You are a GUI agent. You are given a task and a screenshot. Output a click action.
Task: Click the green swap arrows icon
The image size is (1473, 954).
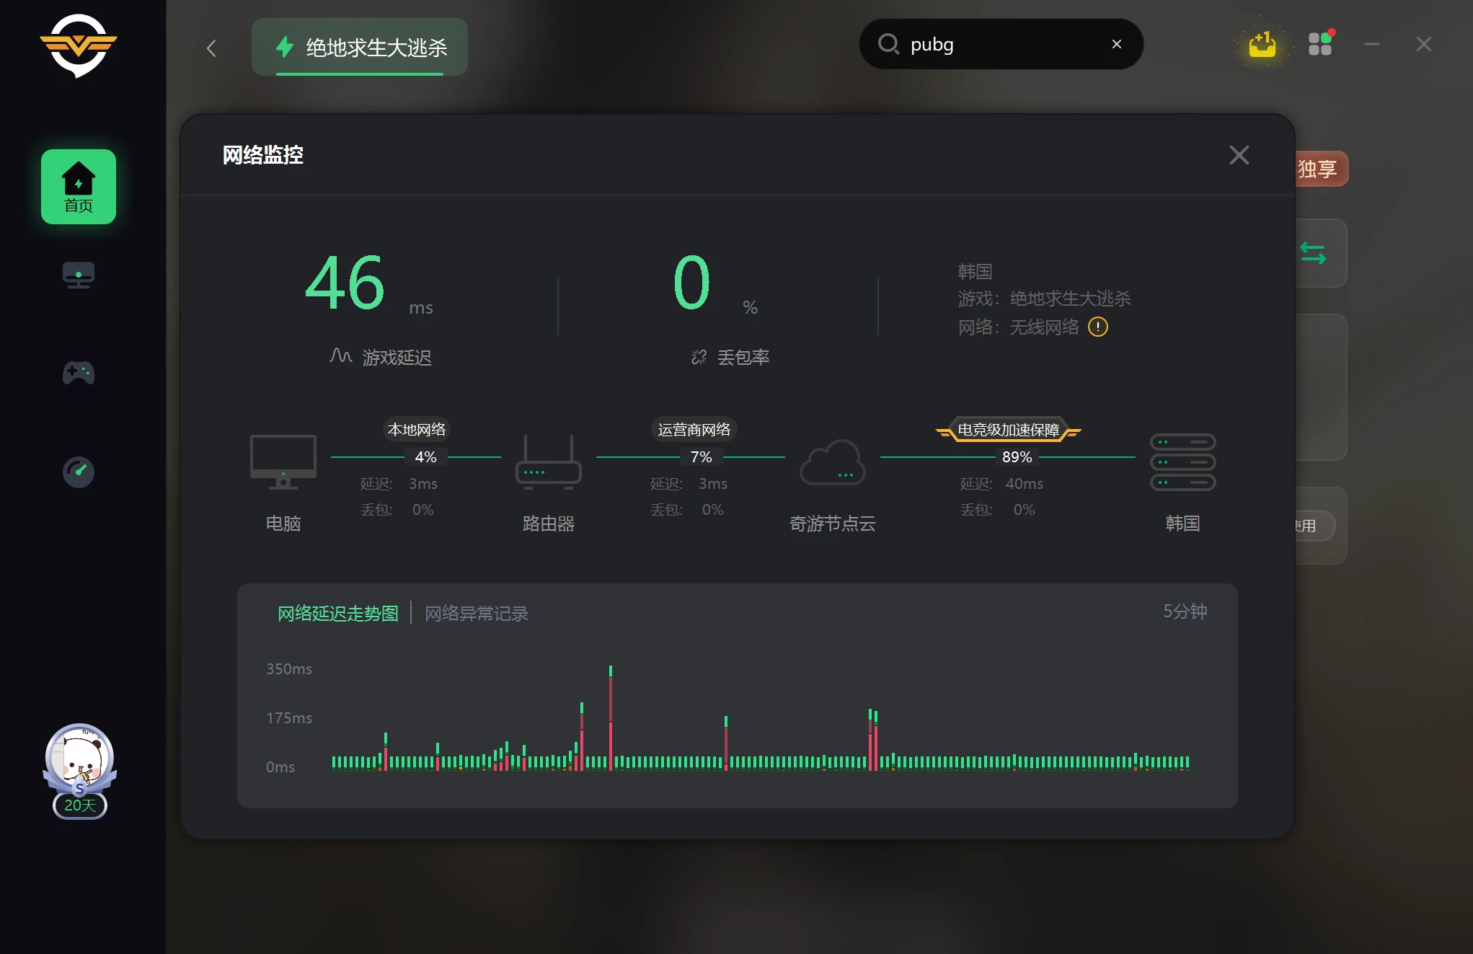[x=1313, y=254]
